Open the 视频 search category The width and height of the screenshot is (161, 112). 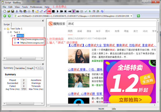117,31
